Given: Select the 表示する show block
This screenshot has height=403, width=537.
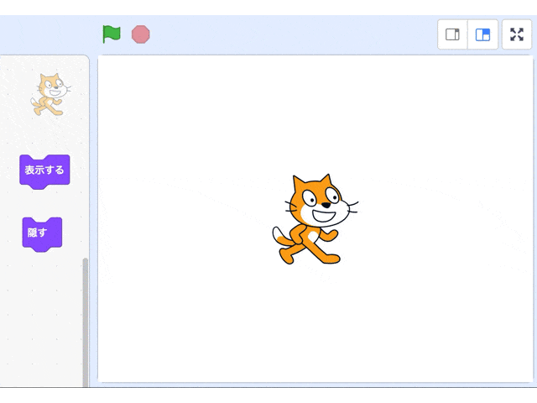Looking at the screenshot, I should (x=44, y=171).
